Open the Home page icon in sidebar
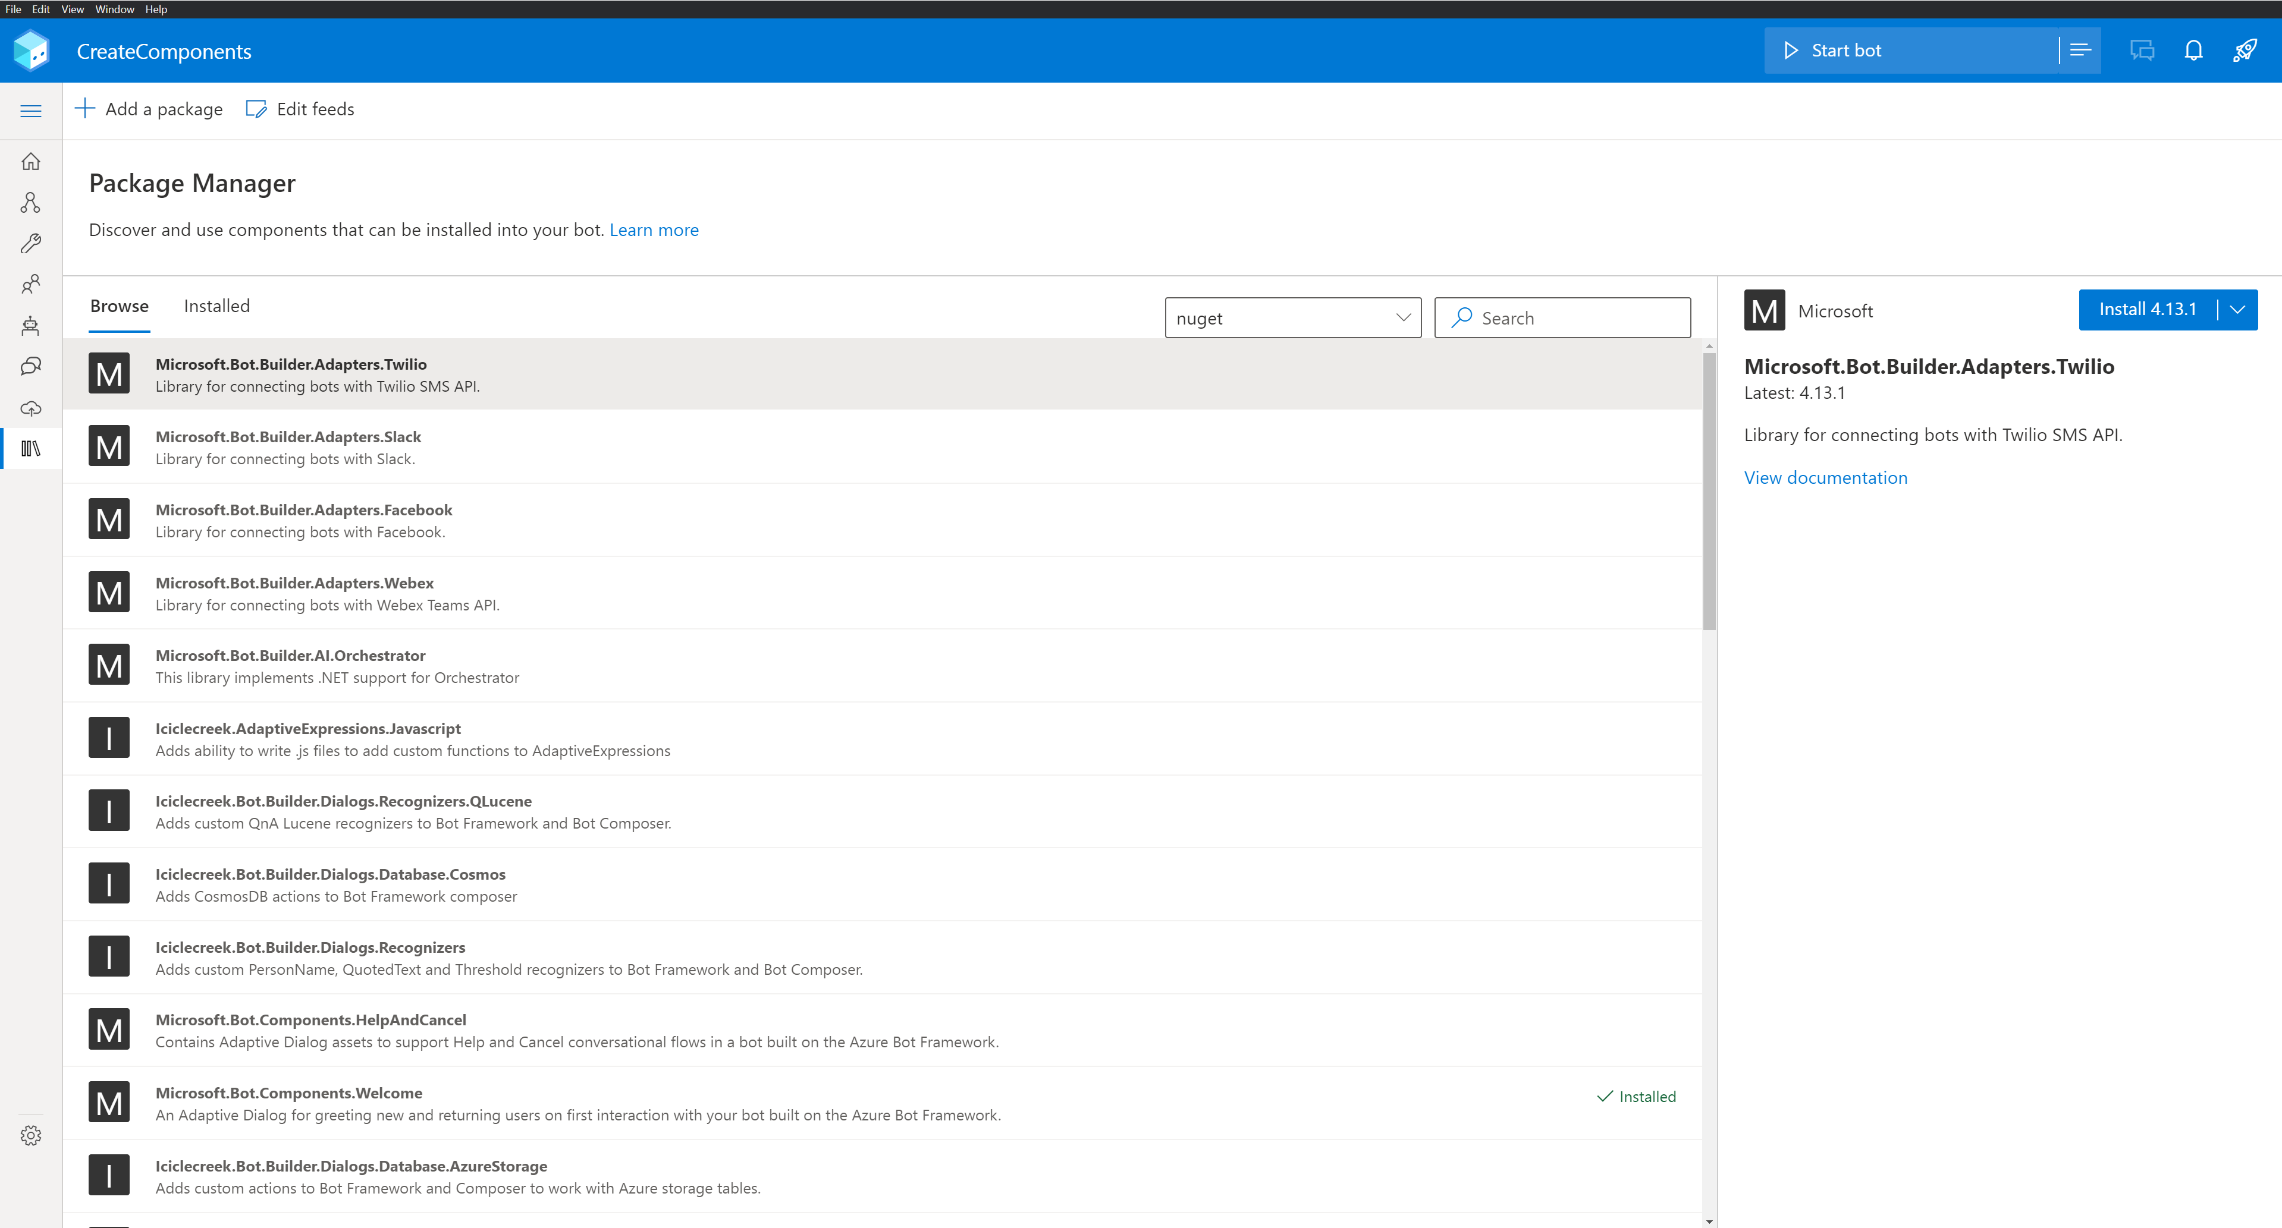The image size is (2282, 1228). tap(31, 161)
